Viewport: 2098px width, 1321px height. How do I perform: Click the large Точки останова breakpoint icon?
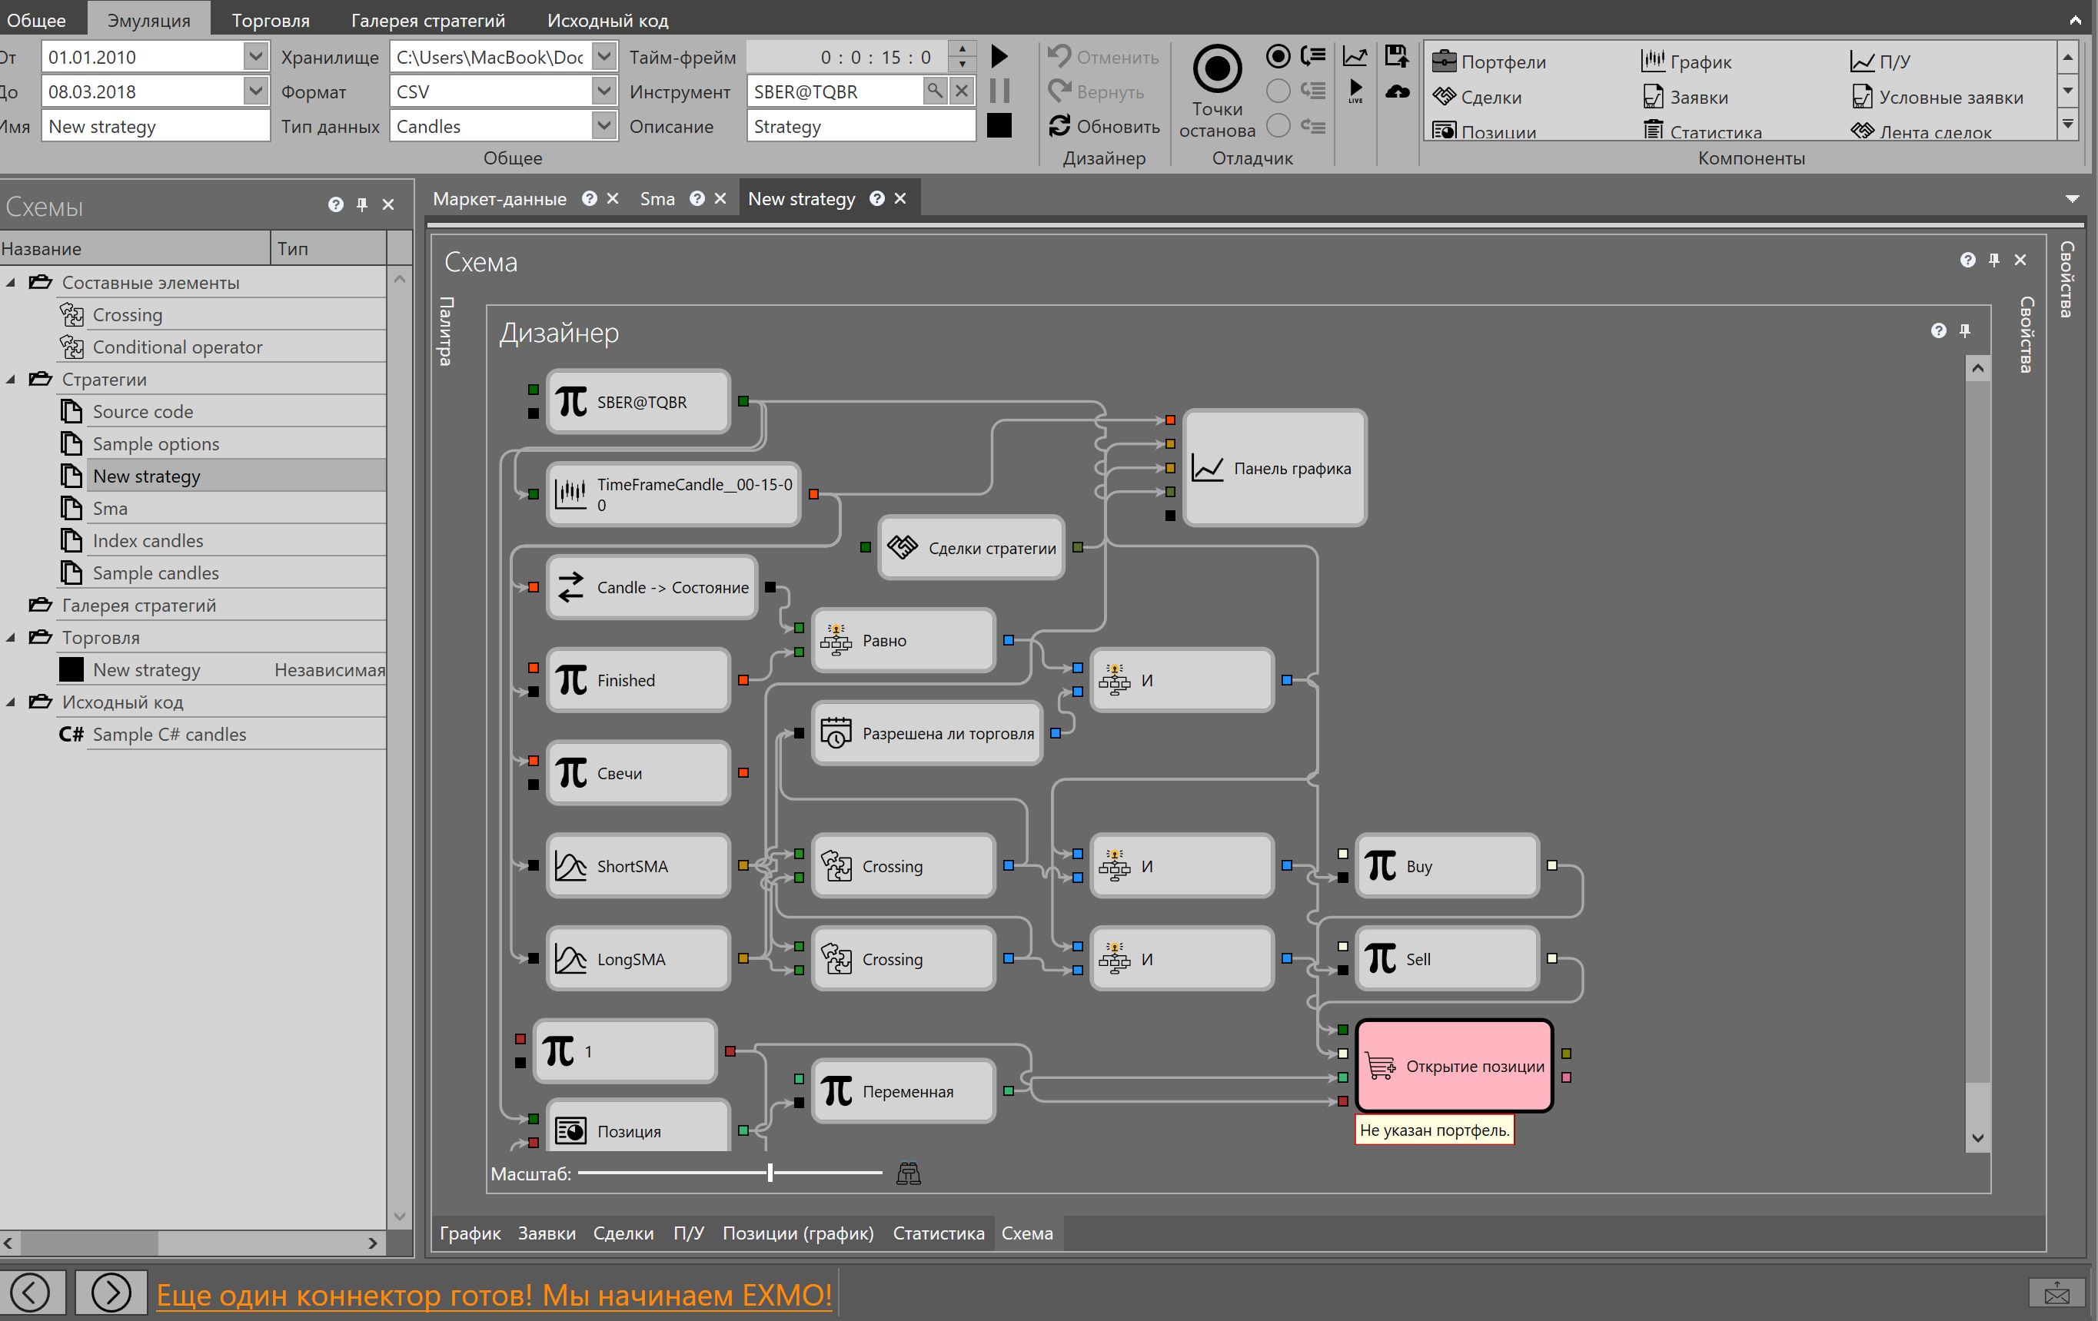tap(1216, 68)
